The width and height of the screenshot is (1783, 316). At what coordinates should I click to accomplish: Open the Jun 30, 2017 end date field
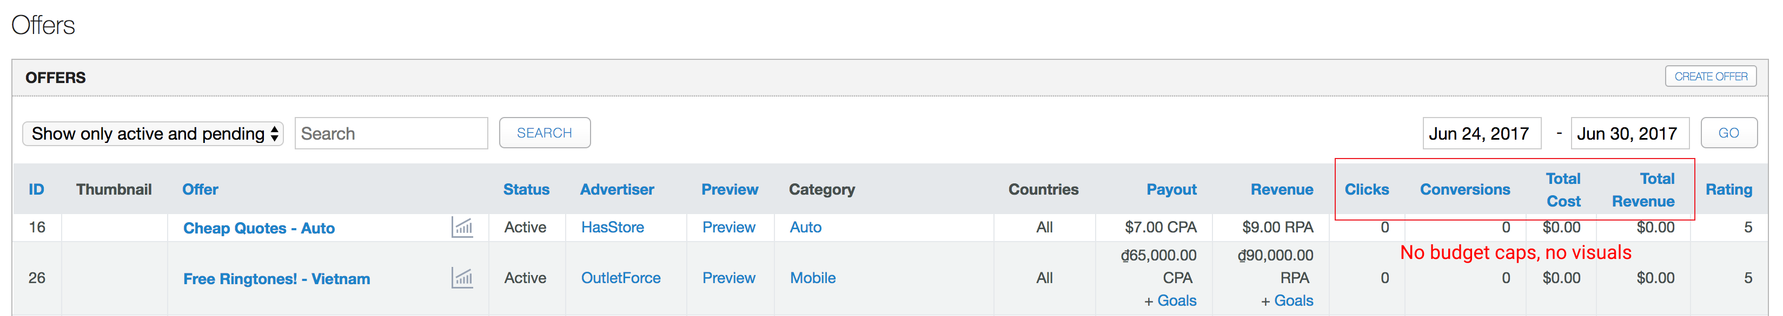pos(1629,133)
